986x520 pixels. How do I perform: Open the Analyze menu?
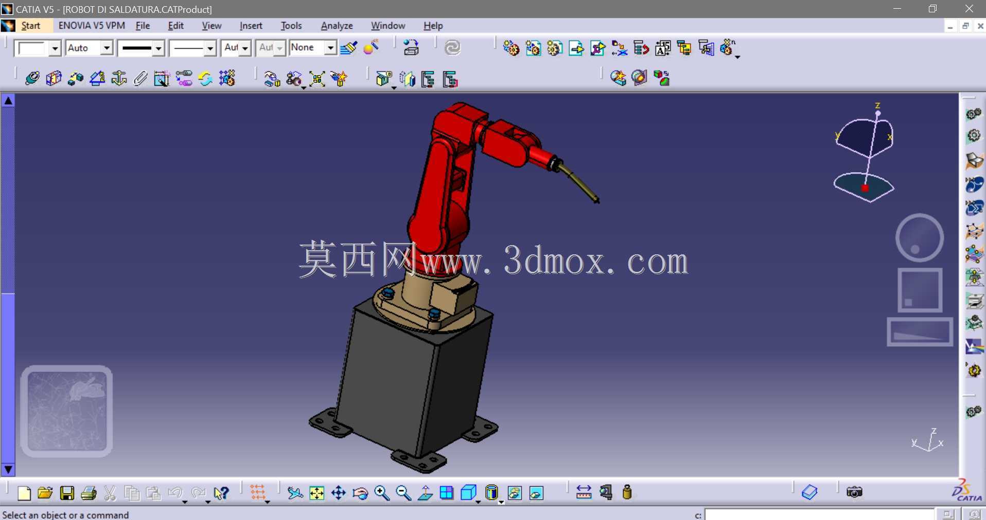pyautogui.click(x=337, y=26)
